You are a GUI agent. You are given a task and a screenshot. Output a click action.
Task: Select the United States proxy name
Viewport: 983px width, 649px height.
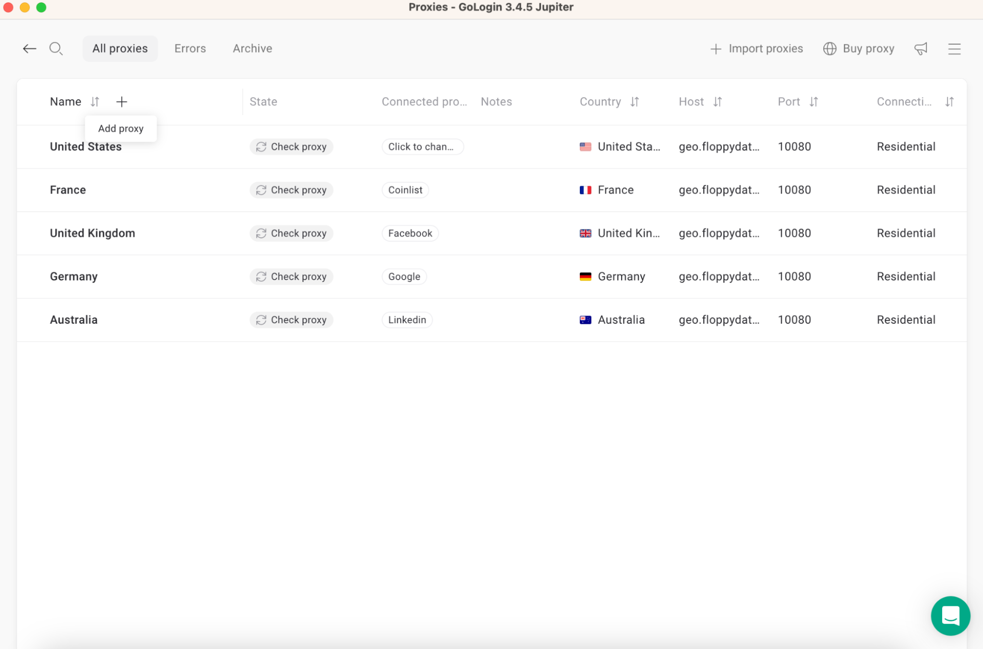[x=86, y=147]
